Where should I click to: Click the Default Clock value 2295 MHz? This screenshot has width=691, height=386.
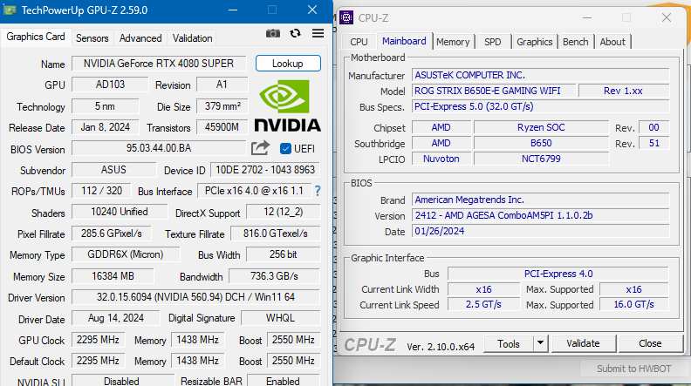click(99, 361)
